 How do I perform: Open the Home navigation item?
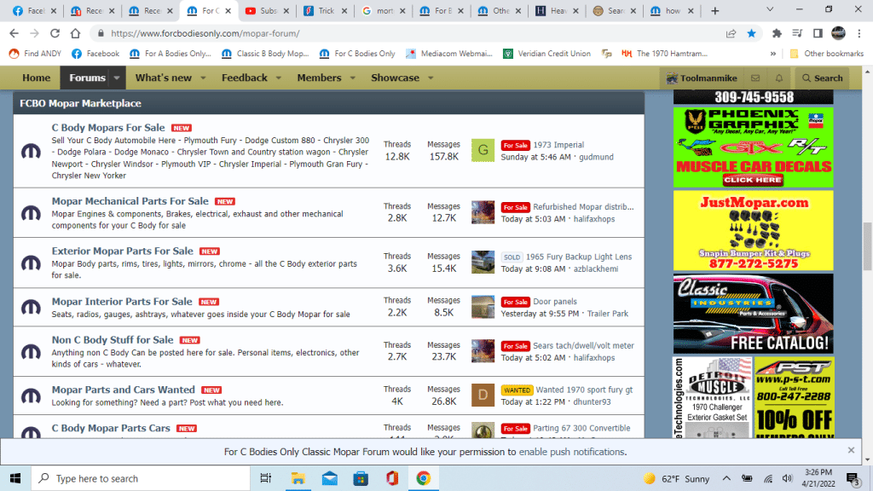36,78
